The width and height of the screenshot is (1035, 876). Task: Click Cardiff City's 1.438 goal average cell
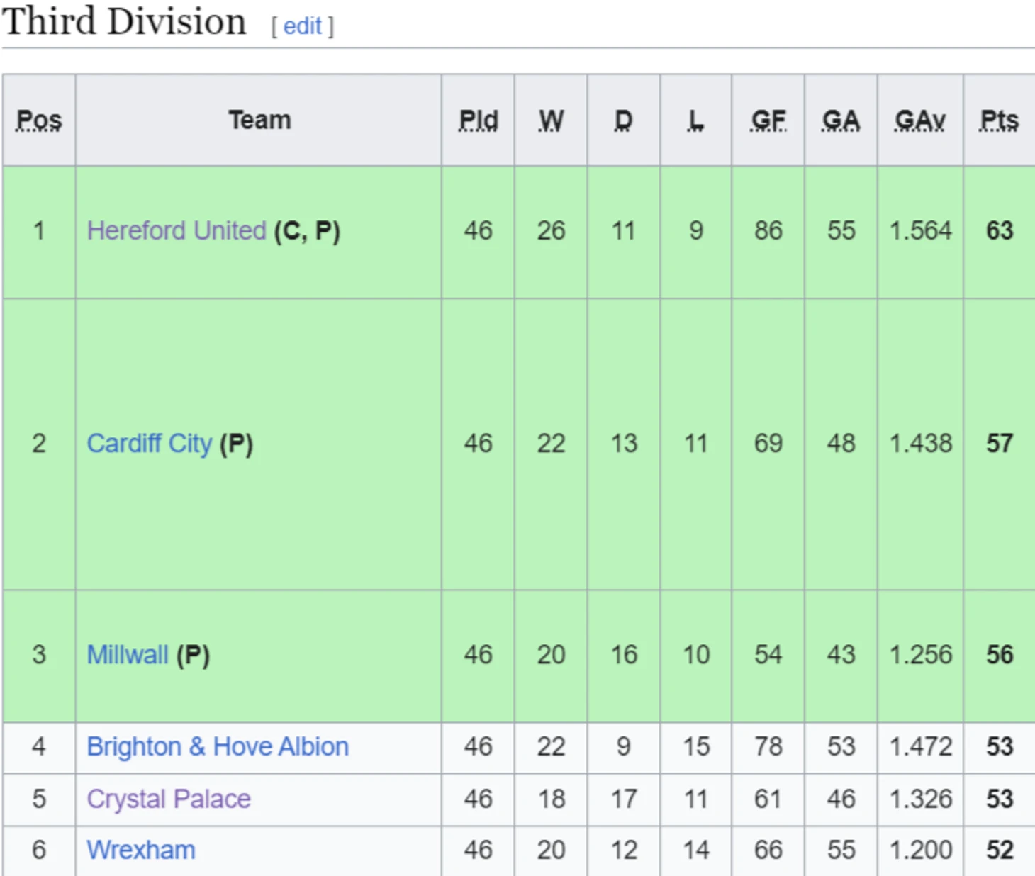pos(920,444)
